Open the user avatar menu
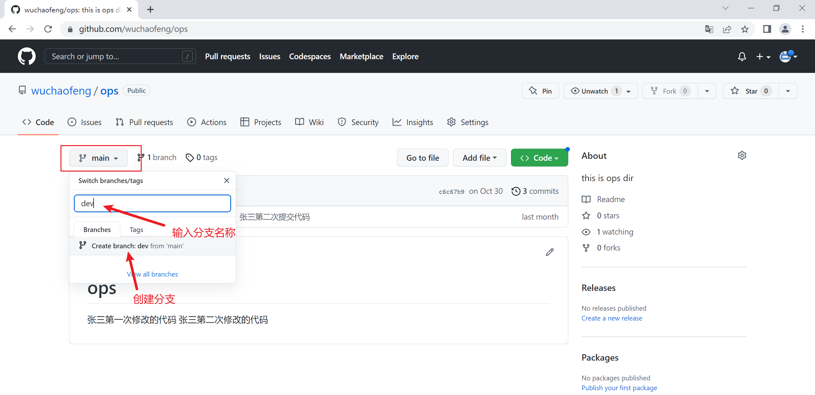 tap(788, 56)
